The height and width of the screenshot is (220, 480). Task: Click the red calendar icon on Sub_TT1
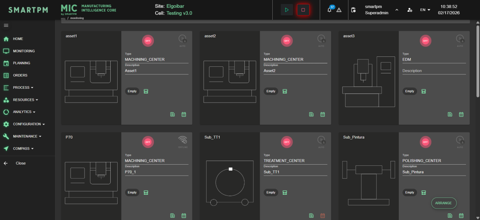tap(322, 216)
